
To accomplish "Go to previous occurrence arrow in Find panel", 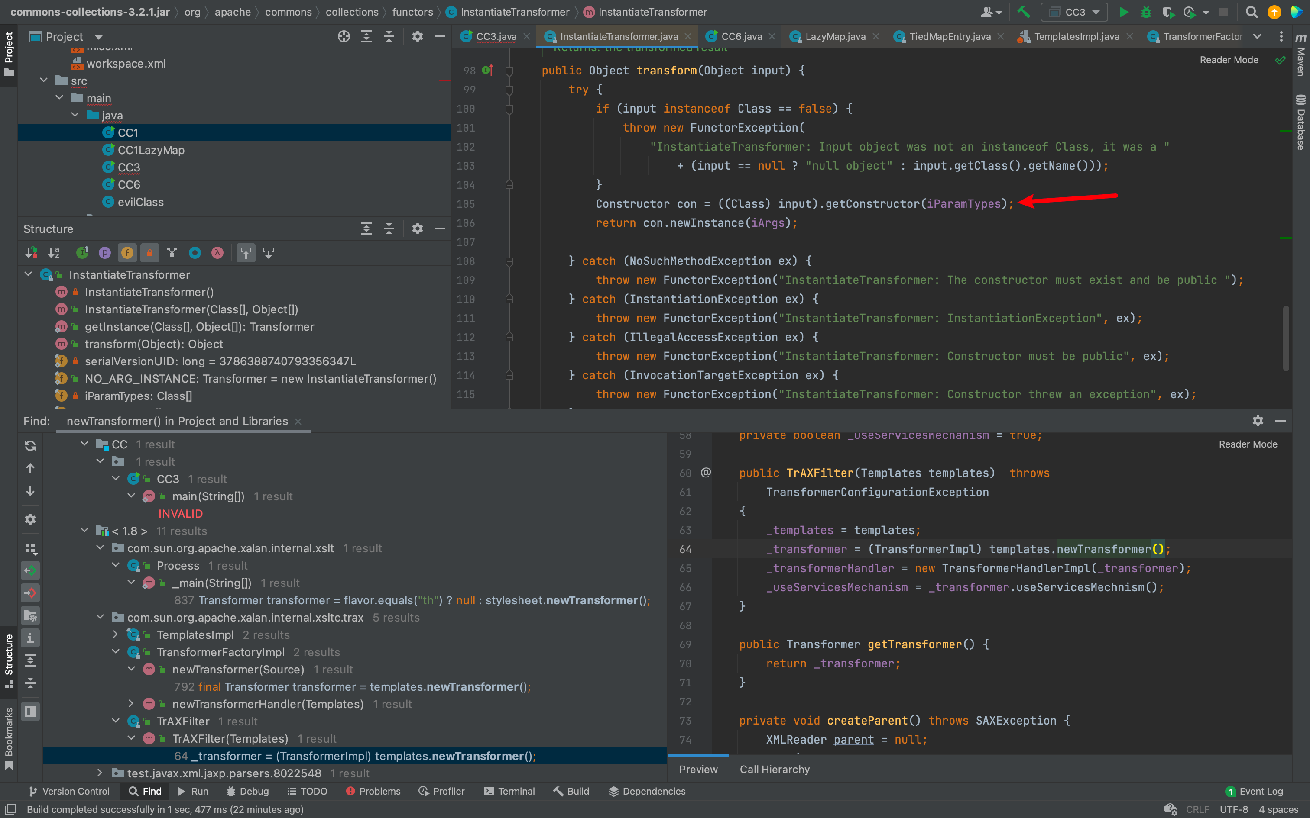I will click(30, 468).
